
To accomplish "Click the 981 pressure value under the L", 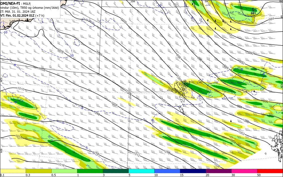I will coord(253,13).
